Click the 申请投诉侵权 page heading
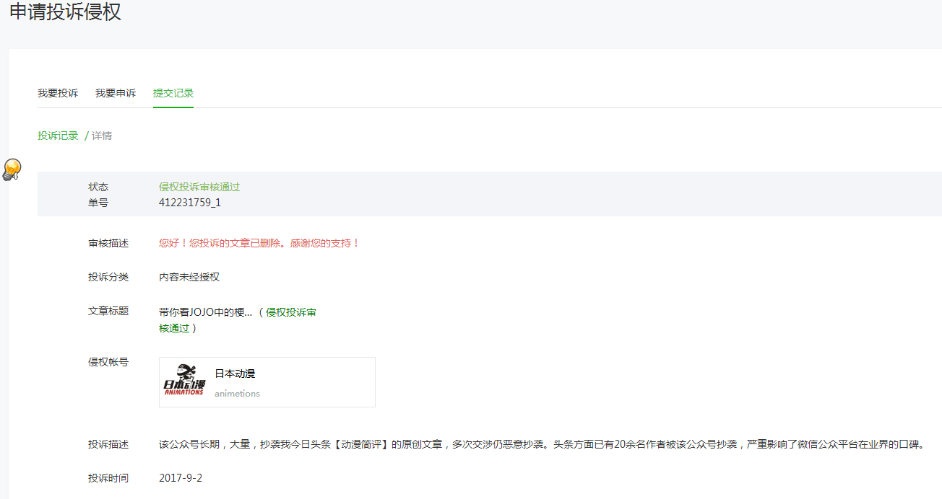Screen dimensions: 942x499 click(65, 12)
